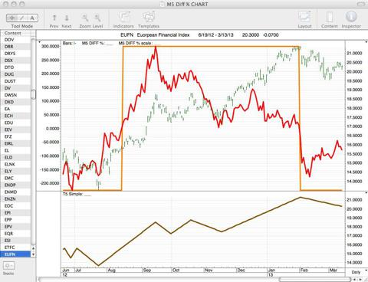Select EUFN in the symbol list
Image resolution: width=368 pixels, height=282 pixels.
click(x=15, y=254)
